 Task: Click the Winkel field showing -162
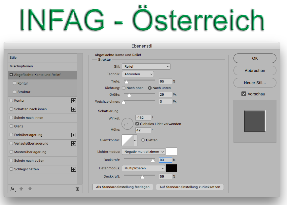[143, 118]
